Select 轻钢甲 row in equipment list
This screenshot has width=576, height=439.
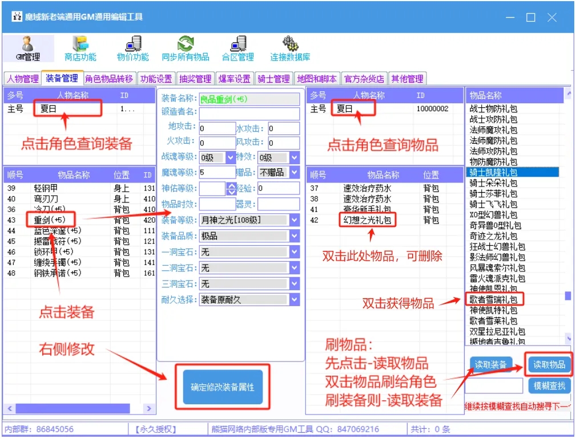(x=79, y=188)
